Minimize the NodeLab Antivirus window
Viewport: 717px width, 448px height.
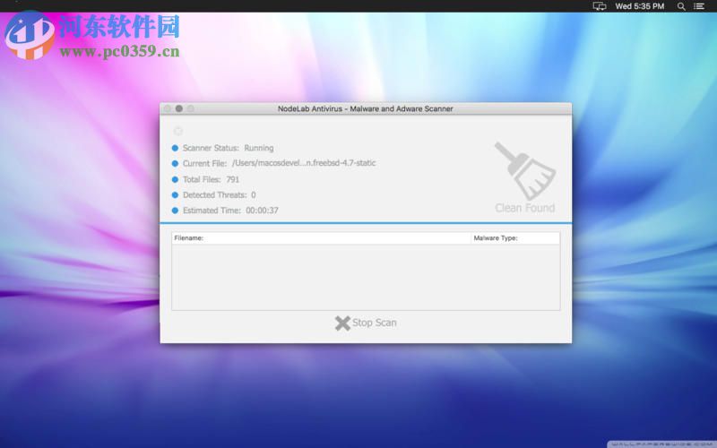179,108
